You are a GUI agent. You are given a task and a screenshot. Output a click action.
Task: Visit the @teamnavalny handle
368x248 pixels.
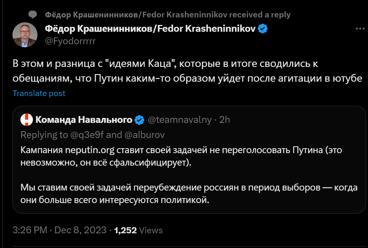coord(179,120)
